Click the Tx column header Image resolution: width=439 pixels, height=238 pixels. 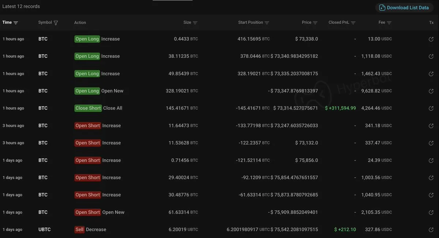click(x=431, y=23)
